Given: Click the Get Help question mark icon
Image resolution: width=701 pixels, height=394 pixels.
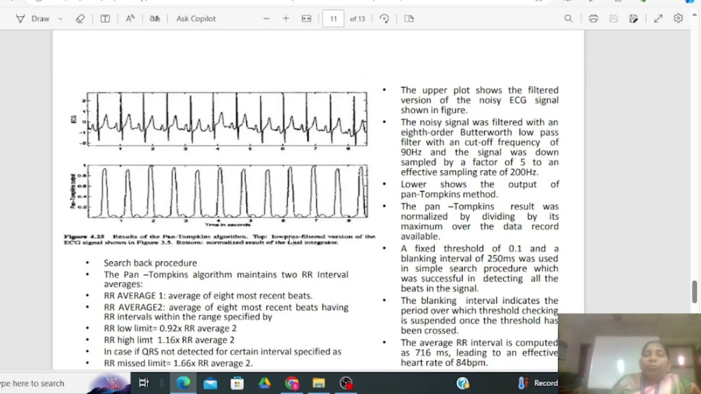Looking at the screenshot, I should [463, 383].
